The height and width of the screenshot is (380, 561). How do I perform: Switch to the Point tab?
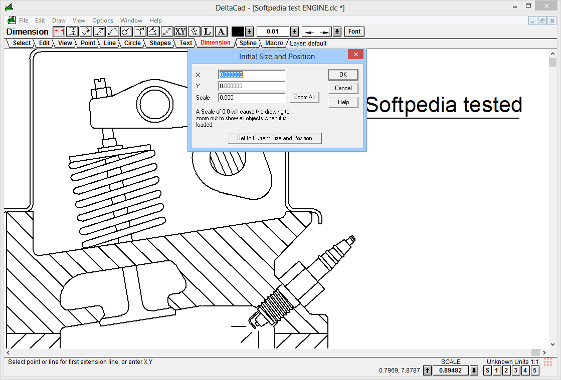point(88,43)
